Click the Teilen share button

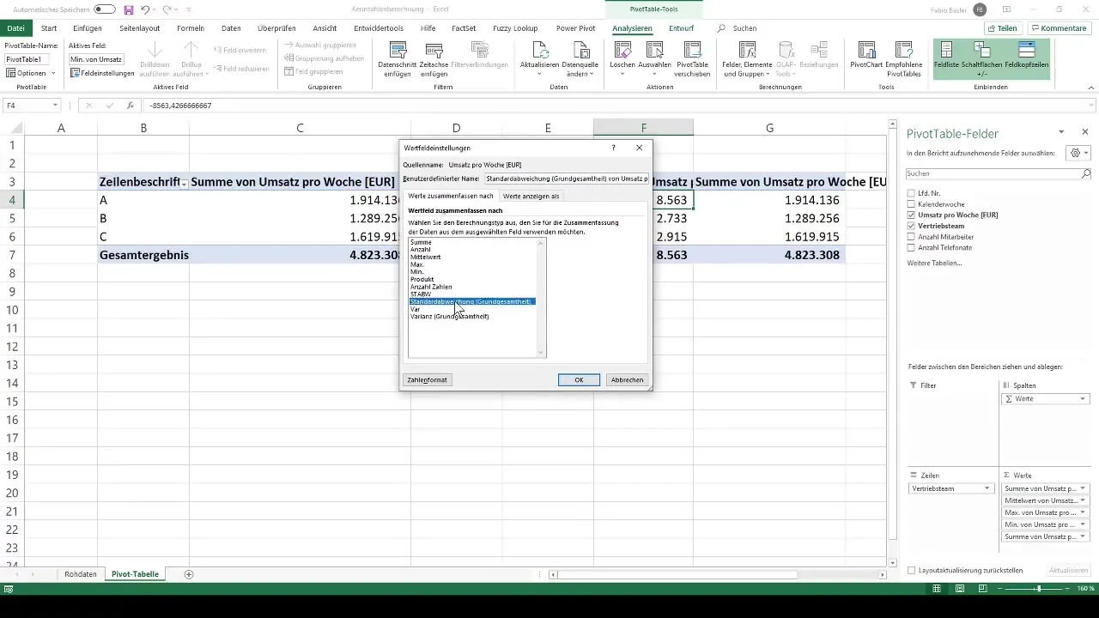[x=1001, y=28]
